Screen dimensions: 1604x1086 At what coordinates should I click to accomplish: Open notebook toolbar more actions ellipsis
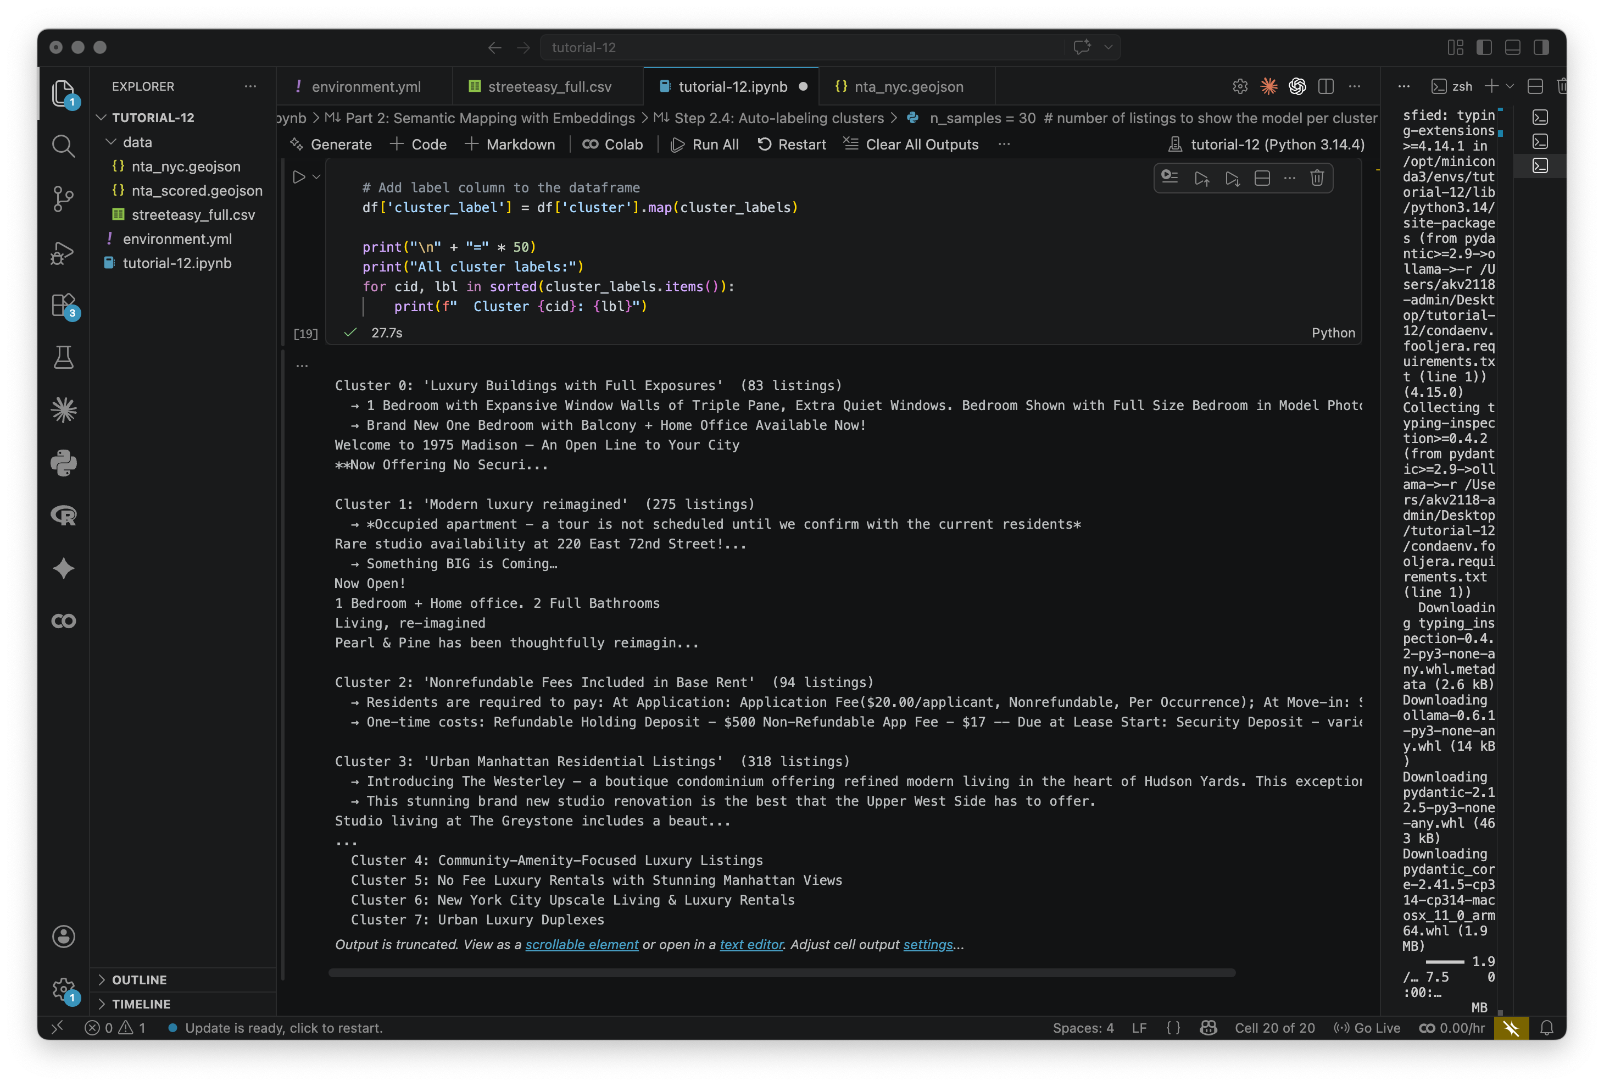1004,145
